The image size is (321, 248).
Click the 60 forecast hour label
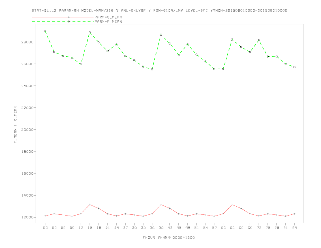223,228
